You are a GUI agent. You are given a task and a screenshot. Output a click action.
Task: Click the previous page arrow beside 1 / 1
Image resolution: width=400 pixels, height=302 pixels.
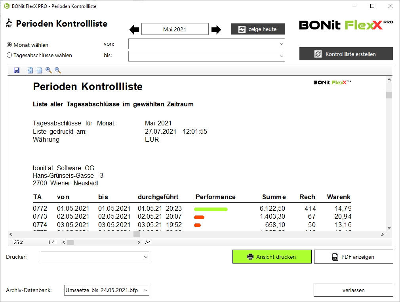click(x=64, y=242)
